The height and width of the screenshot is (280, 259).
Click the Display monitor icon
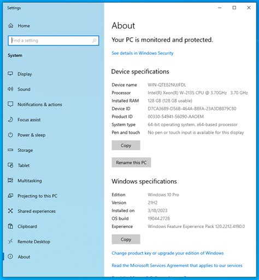click(x=10, y=74)
